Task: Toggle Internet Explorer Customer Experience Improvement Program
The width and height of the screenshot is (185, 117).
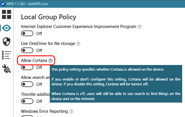Action: [27, 34]
